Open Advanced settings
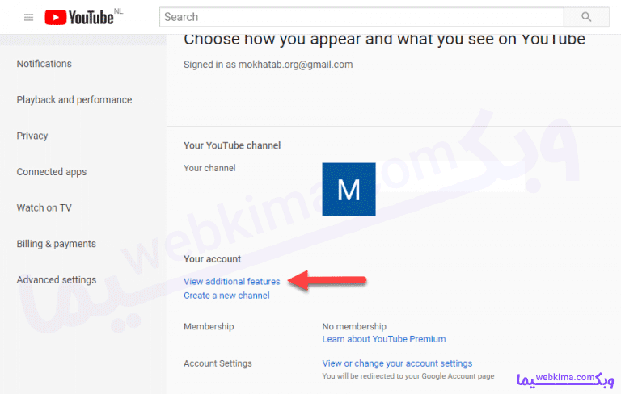 [57, 279]
